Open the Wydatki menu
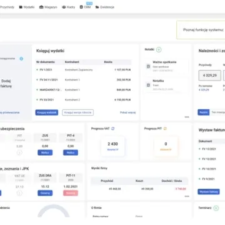This screenshot has width=225, height=225. [27, 7]
